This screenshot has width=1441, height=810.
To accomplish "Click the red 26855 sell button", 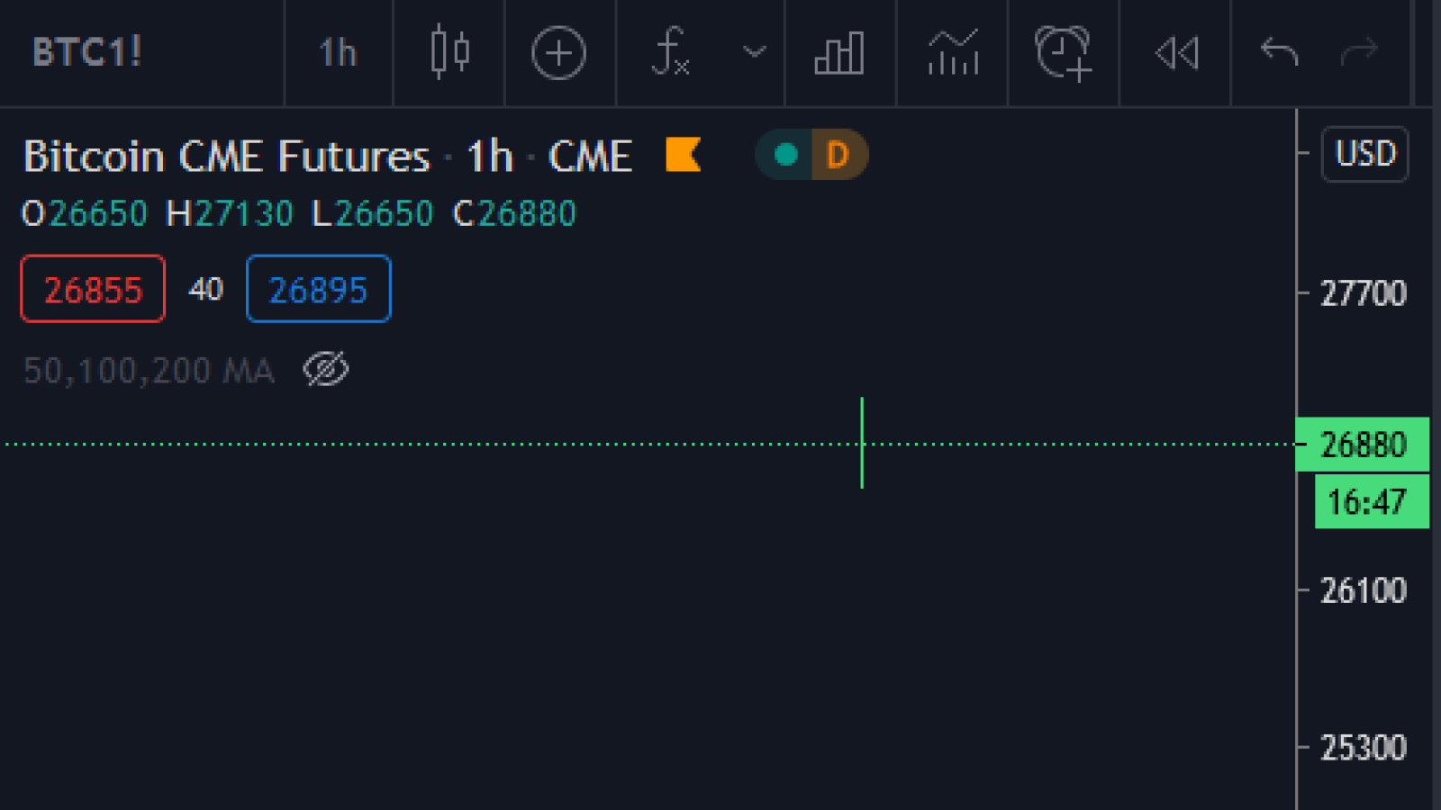I will (93, 289).
